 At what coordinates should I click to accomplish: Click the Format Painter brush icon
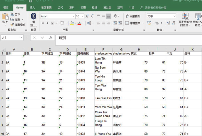(12, 24)
